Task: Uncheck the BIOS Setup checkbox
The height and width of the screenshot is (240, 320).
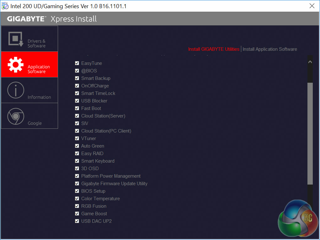Action: [x=77, y=191]
